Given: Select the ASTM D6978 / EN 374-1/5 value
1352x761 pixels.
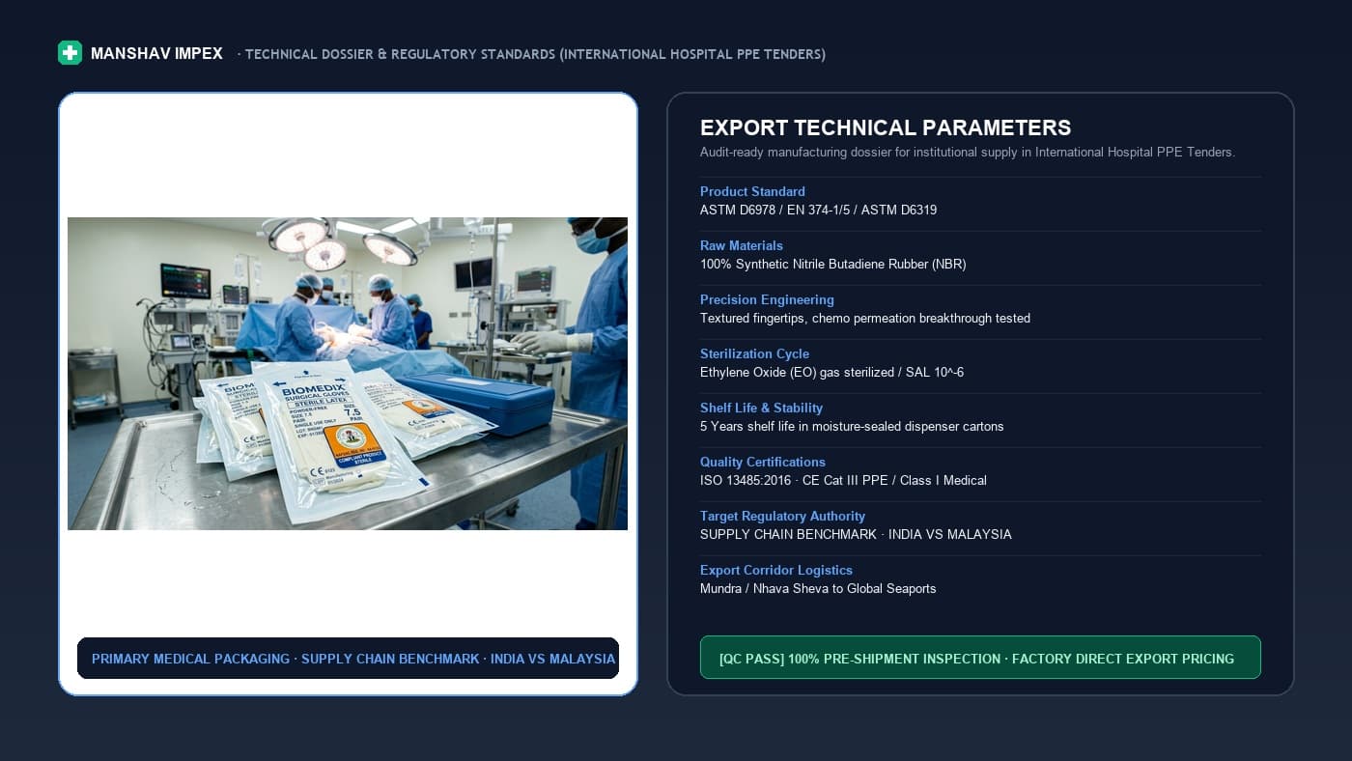Looking at the screenshot, I should coord(818,210).
